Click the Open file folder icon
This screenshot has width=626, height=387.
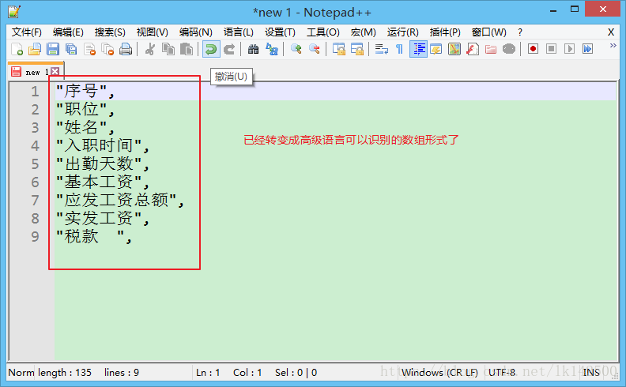(x=35, y=49)
